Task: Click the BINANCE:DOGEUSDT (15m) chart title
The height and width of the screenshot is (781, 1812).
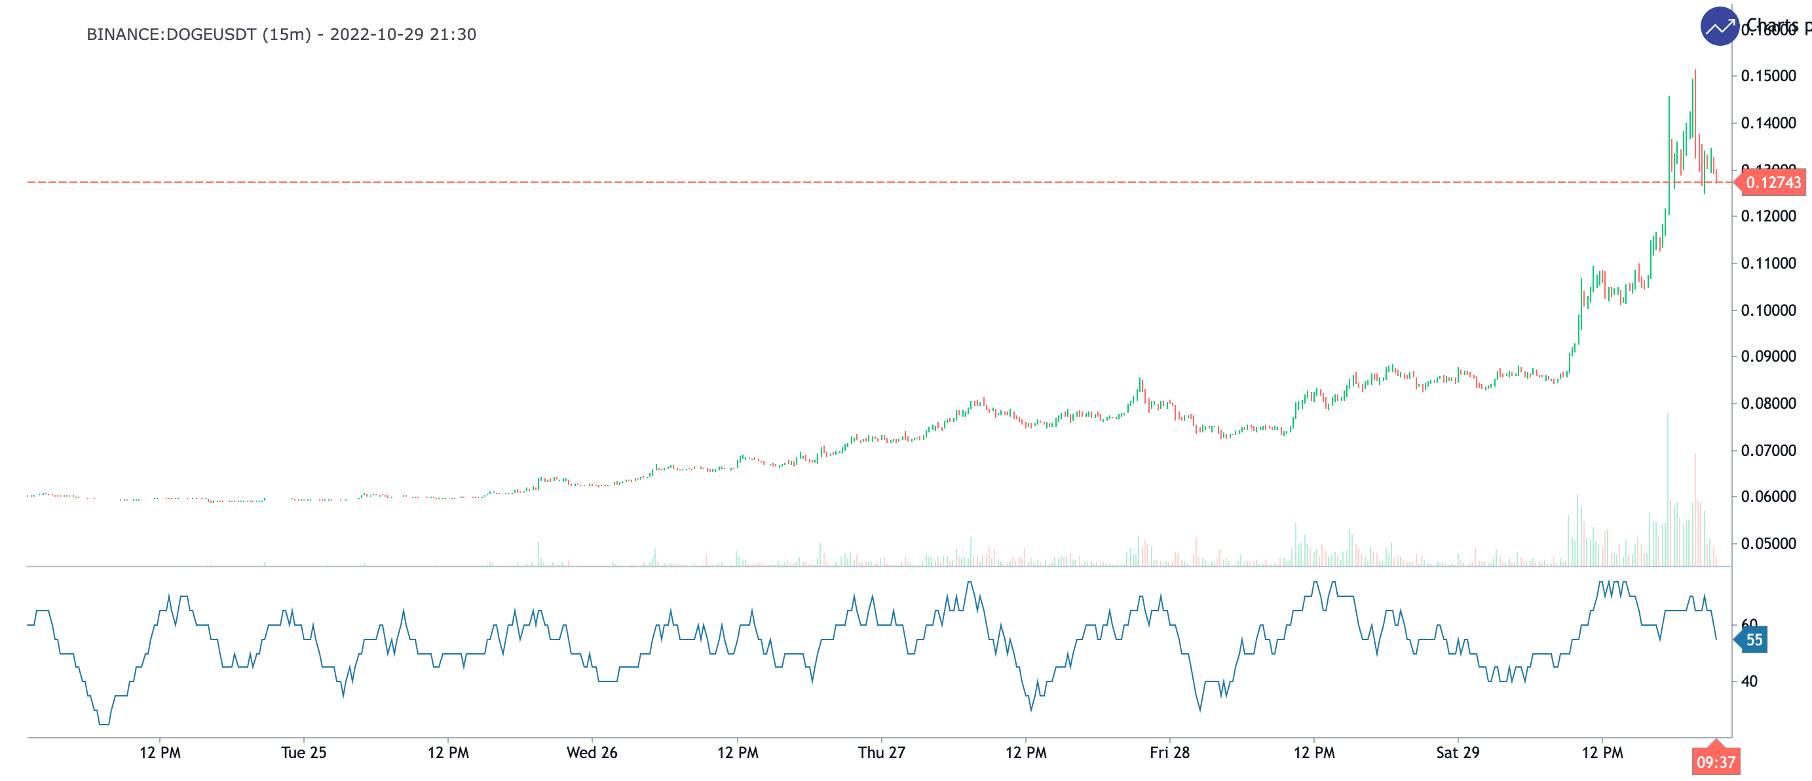Action: (280, 35)
